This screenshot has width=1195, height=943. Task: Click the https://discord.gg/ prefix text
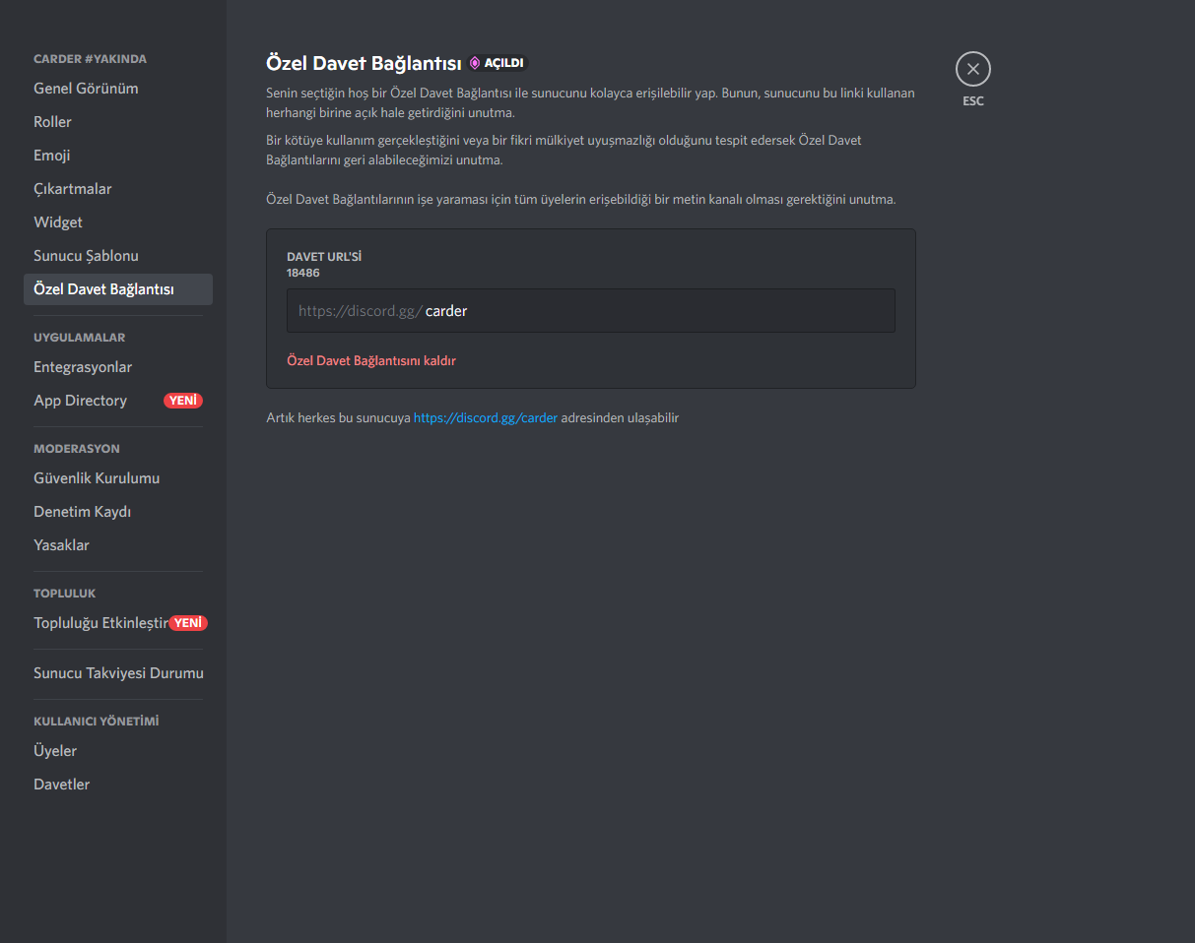pos(361,311)
